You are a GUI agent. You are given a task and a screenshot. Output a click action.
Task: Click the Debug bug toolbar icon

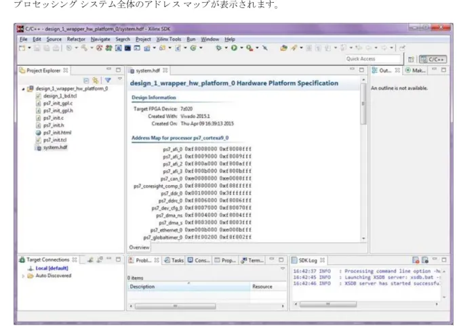[x=218, y=47]
